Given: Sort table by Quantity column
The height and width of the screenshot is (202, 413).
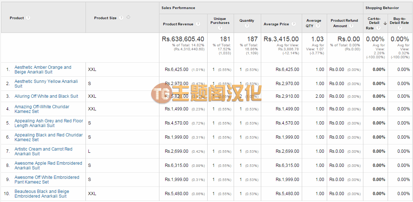Looking at the screenshot, I should pyautogui.click(x=247, y=21).
